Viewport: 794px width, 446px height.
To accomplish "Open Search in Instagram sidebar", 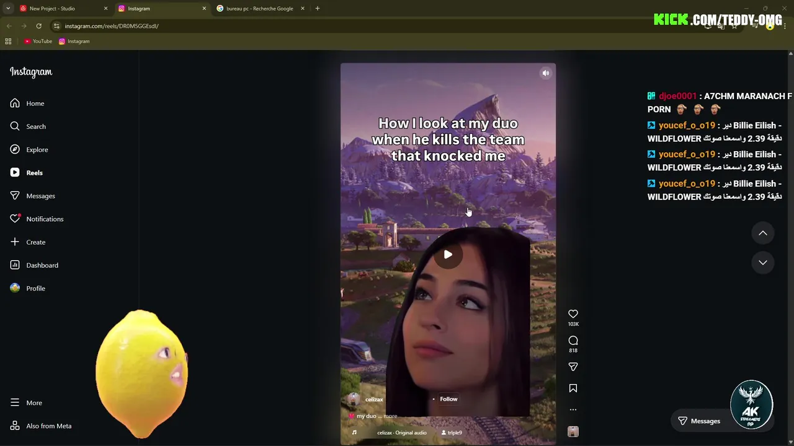I will pyautogui.click(x=28, y=126).
